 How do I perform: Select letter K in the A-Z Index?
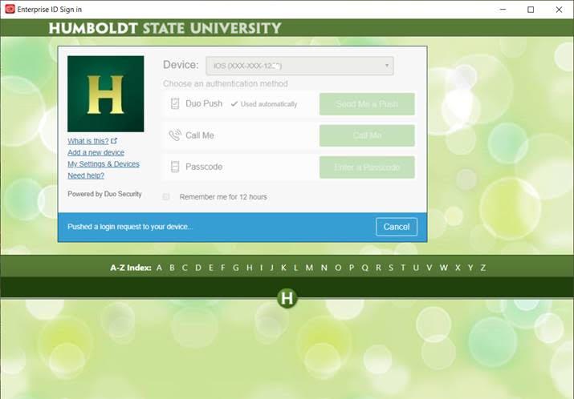[x=283, y=268]
